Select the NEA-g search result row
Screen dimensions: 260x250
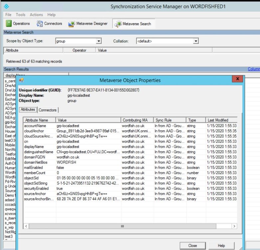click(10, 118)
